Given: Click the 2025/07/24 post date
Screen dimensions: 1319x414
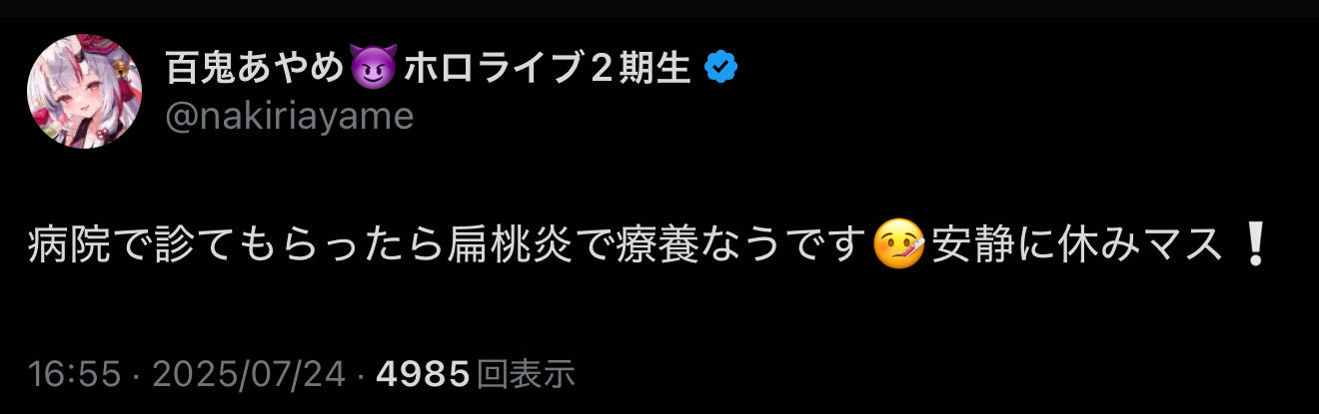Looking at the screenshot, I should [250, 375].
